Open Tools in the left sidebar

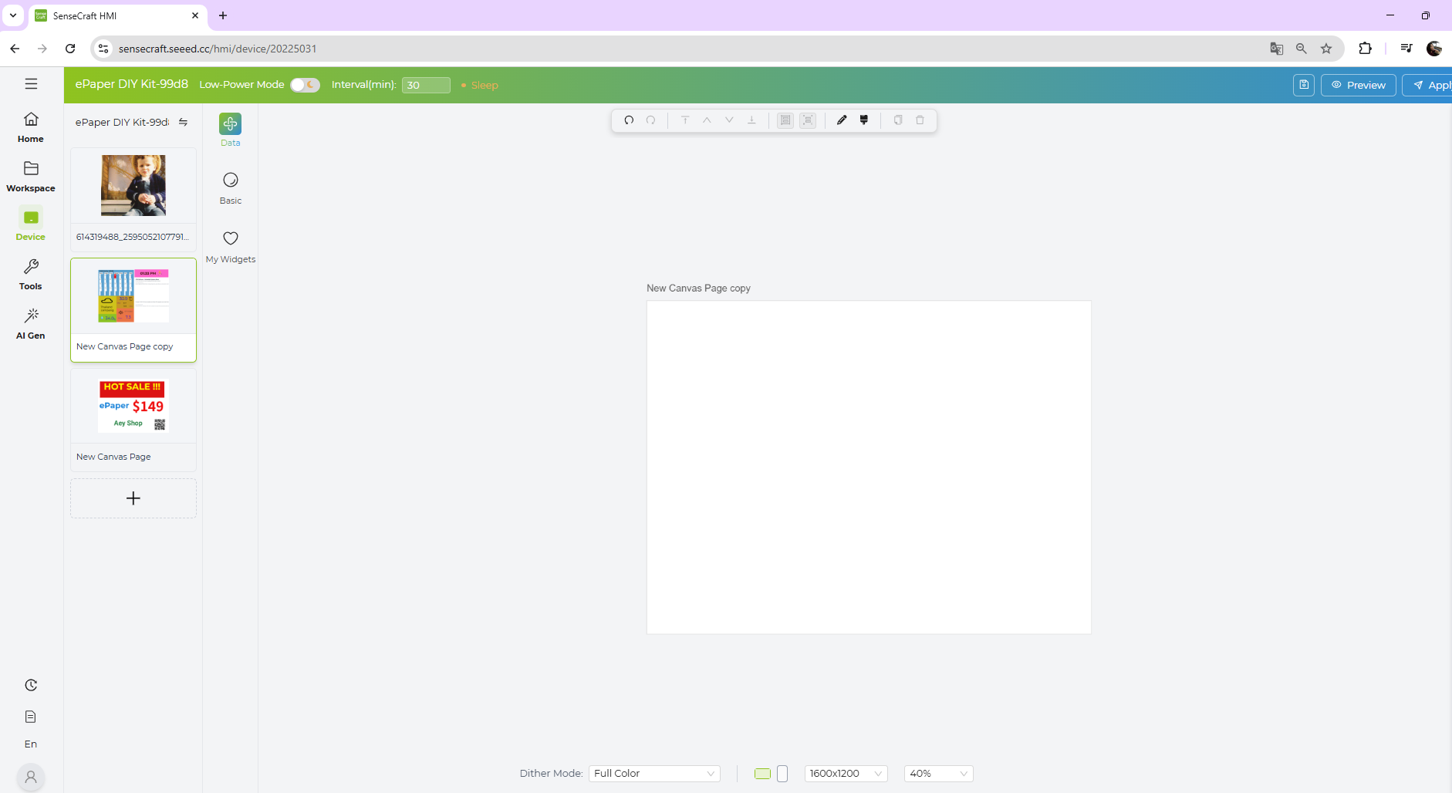point(31,274)
